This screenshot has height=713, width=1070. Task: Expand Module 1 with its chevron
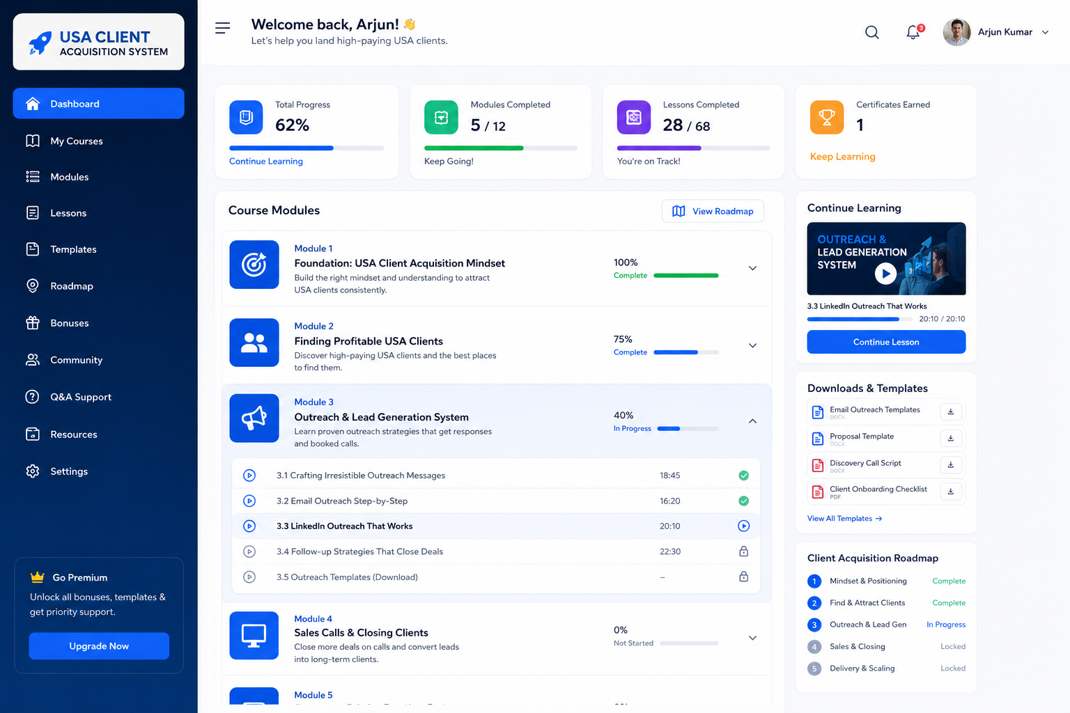(752, 268)
